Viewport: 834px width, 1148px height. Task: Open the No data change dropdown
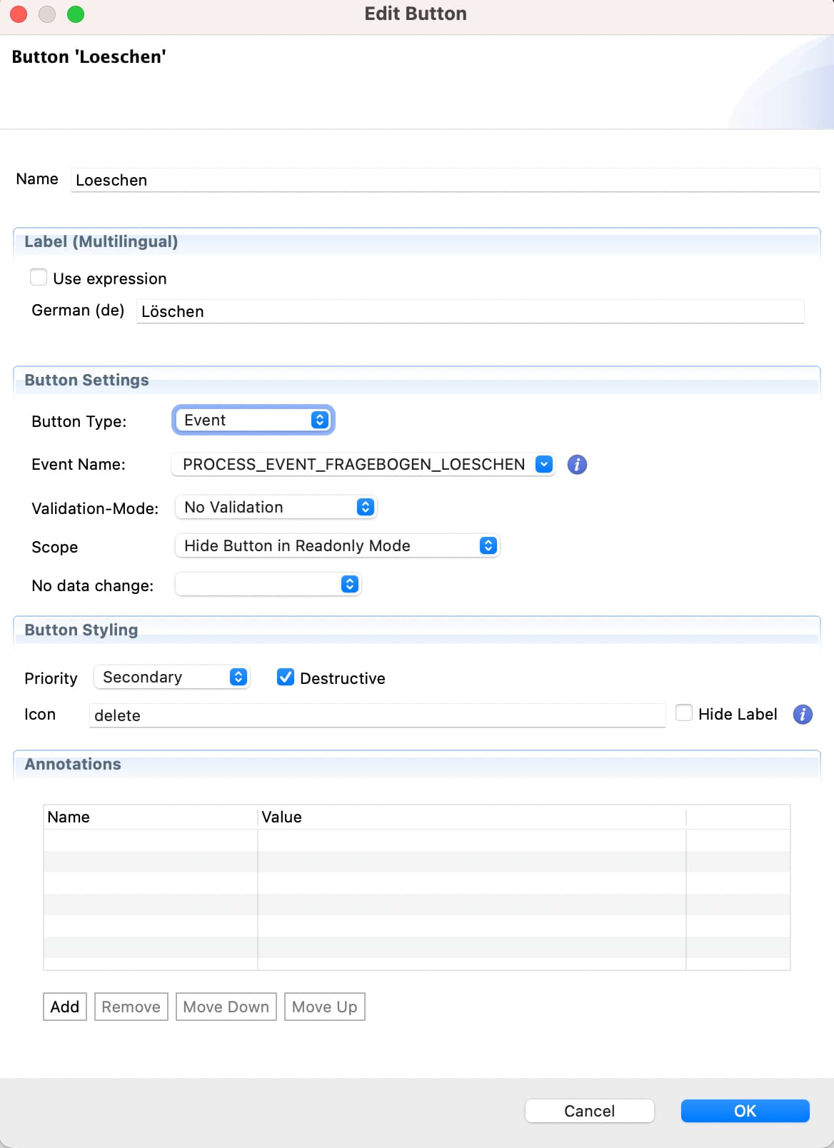click(268, 585)
